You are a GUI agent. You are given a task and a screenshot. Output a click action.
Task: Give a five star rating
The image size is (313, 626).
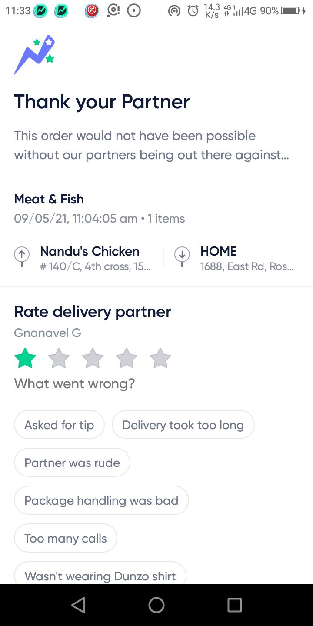tap(160, 358)
